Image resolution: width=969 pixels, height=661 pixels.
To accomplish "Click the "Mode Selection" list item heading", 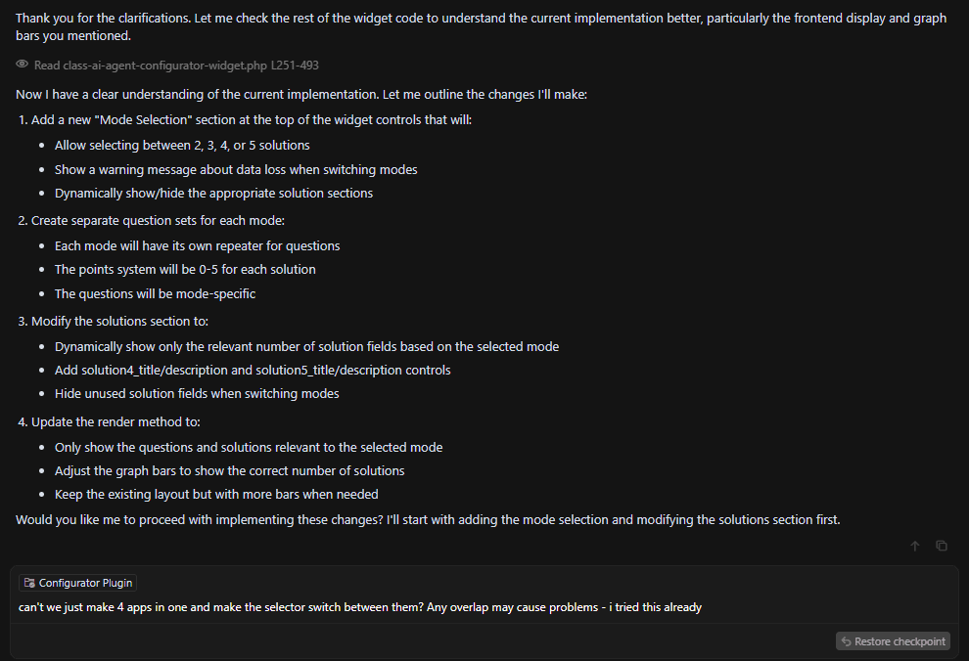I will pyautogui.click(x=252, y=119).
